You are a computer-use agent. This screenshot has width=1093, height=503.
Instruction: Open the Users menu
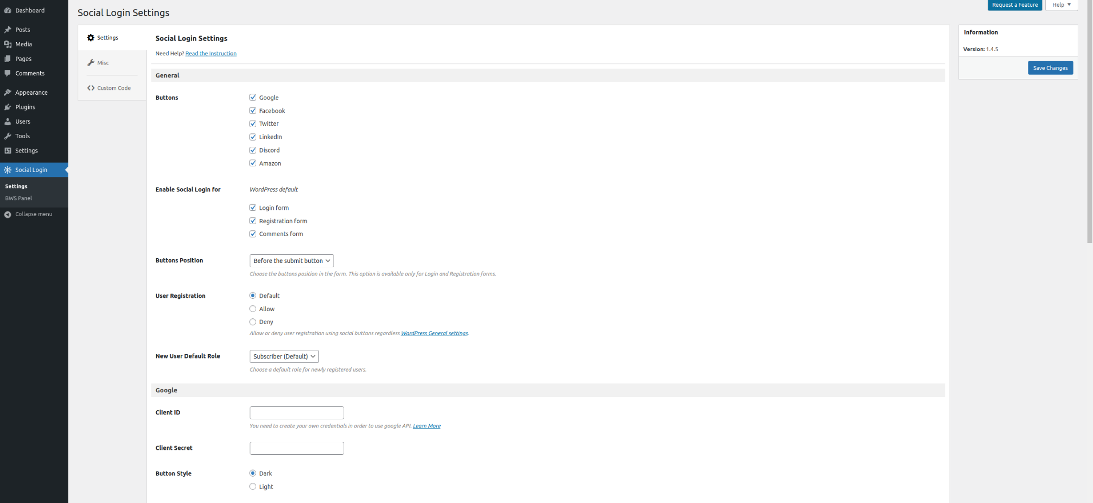pyautogui.click(x=34, y=121)
